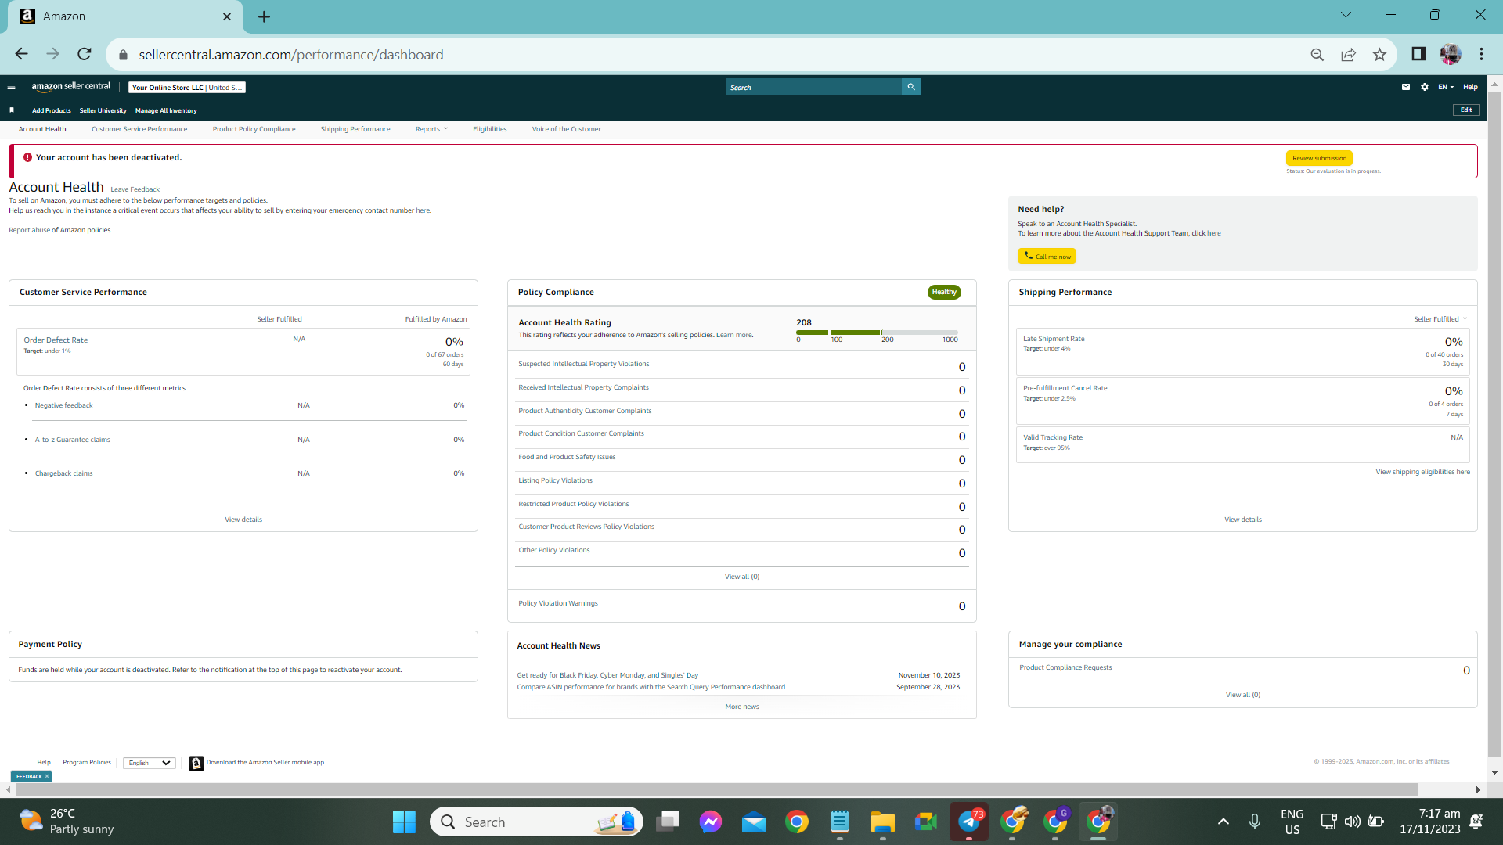The image size is (1503, 845).
Task: Click the horizontal page scrollbar
Action: pyautogui.click(x=717, y=789)
